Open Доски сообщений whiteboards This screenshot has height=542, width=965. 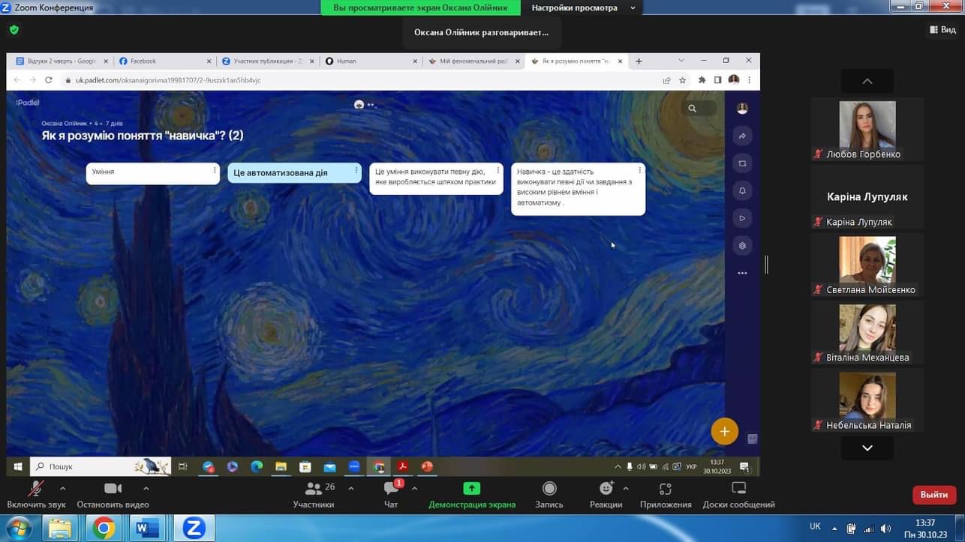click(x=739, y=495)
